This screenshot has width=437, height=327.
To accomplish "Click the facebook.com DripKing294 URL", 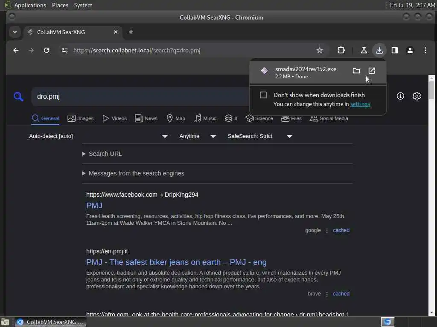I will pyautogui.click(x=142, y=195).
